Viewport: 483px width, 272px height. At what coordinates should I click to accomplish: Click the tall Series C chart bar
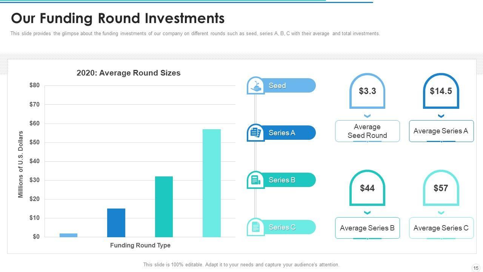[212, 183]
